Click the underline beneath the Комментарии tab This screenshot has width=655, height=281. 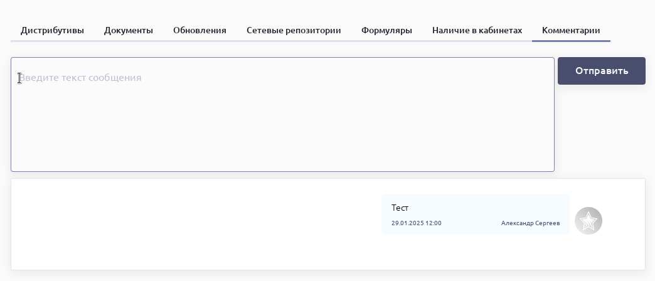coord(571,41)
